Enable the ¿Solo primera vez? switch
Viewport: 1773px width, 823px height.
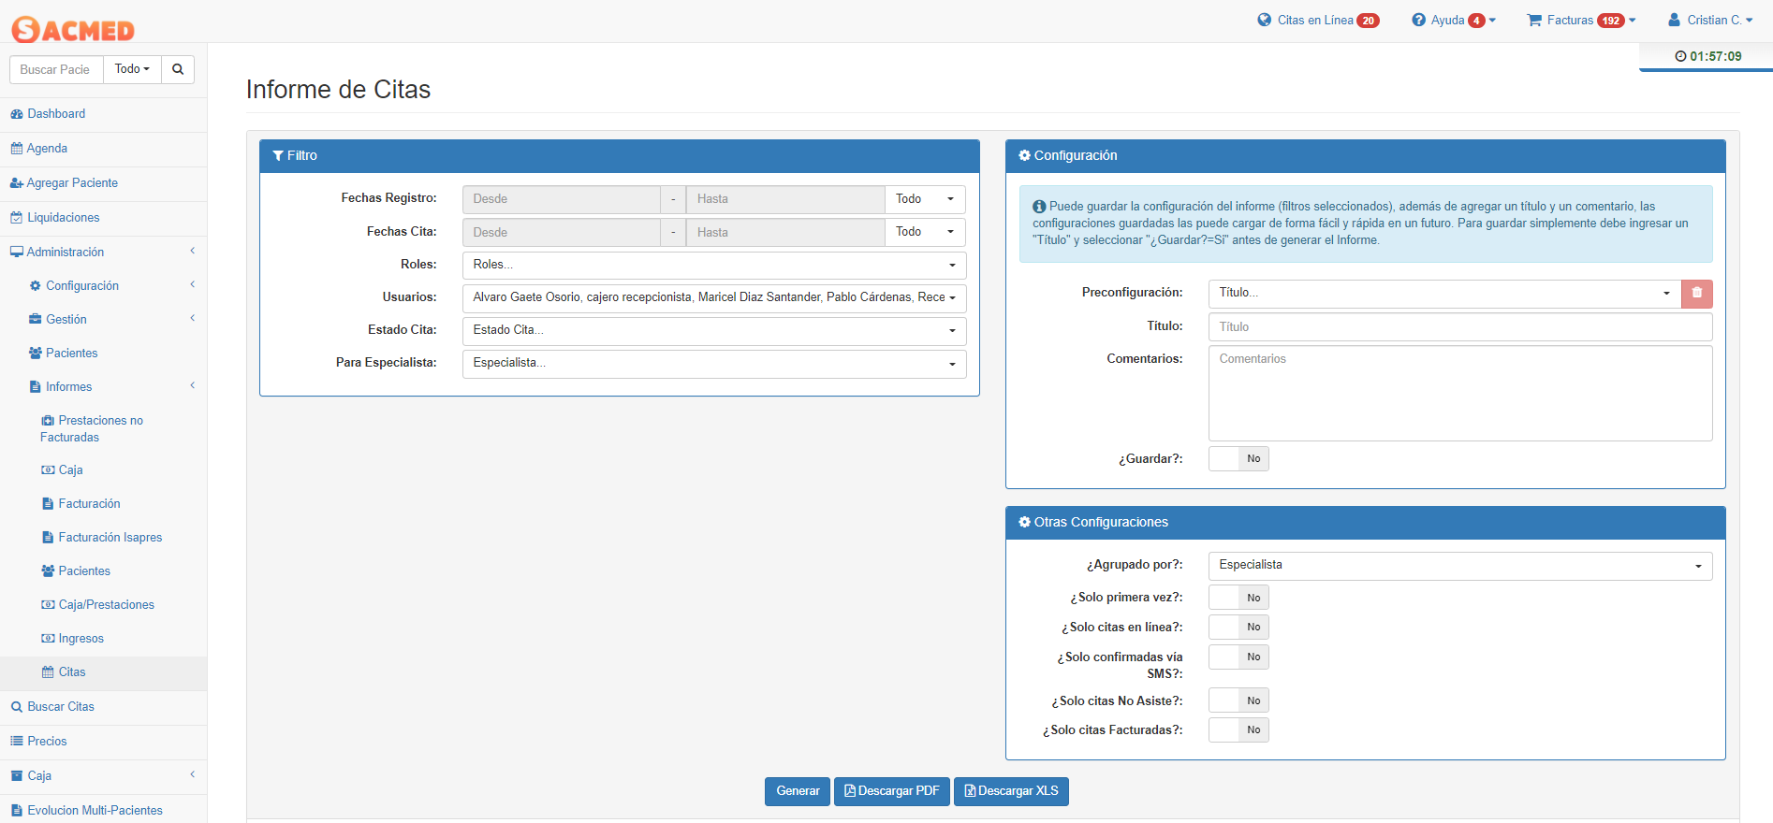pyautogui.click(x=1238, y=598)
